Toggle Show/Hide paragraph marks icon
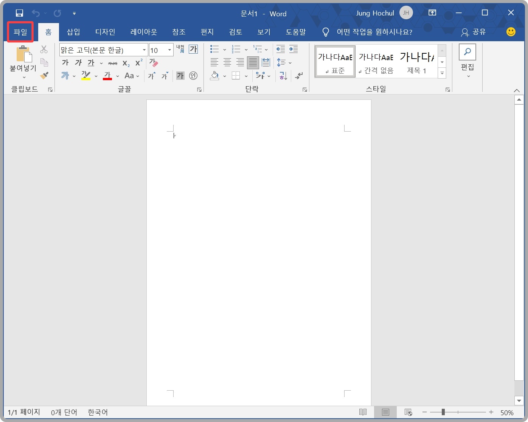Screen dimensions: 528x422 coord(299,76)
